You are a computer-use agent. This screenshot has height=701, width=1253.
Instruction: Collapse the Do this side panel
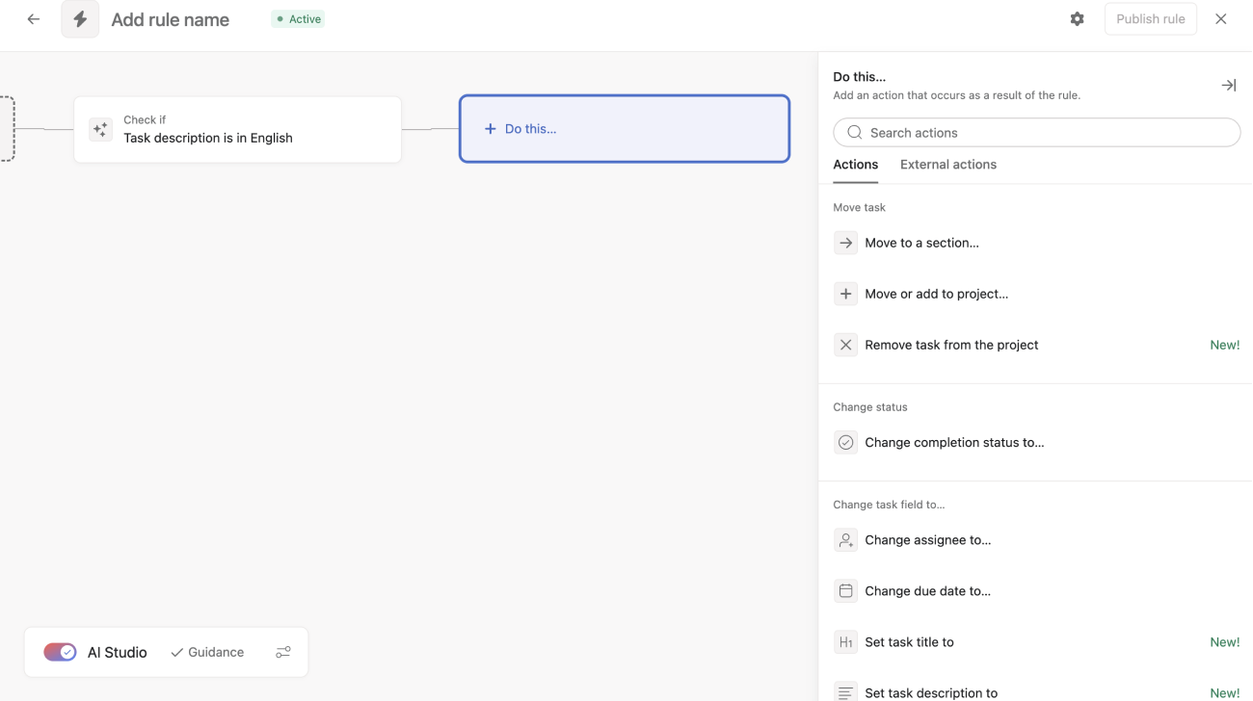click(x=1228, y=85)
